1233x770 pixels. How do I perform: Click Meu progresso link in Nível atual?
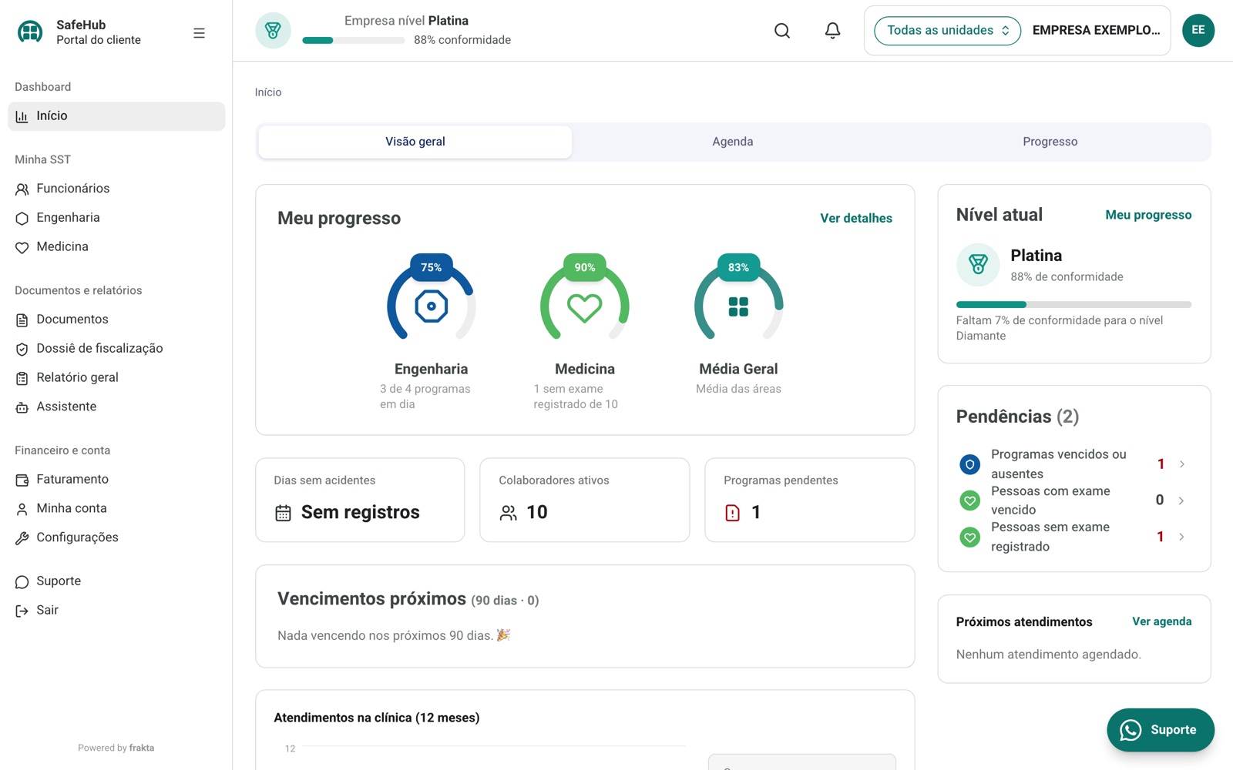point(1148,215)
